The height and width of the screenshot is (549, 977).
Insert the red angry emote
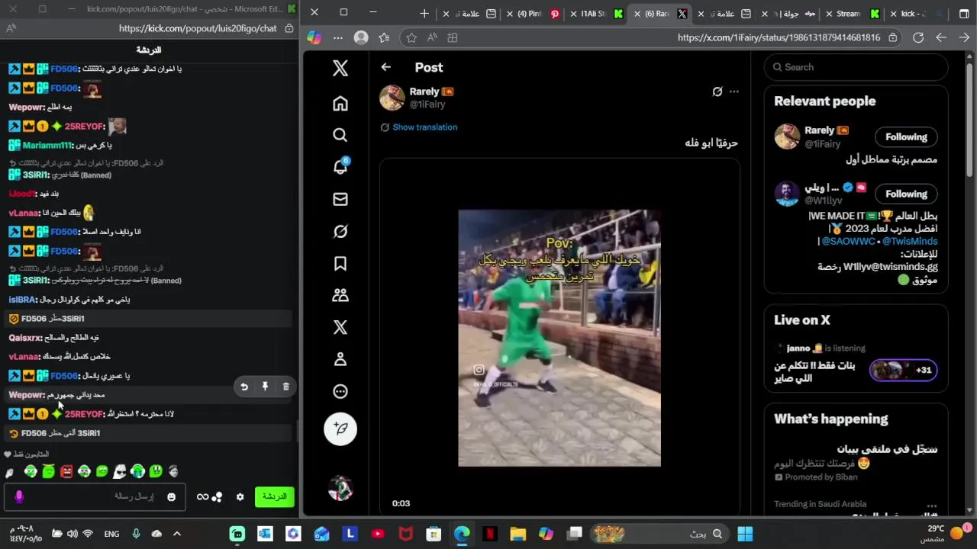[x=66, y=472]
